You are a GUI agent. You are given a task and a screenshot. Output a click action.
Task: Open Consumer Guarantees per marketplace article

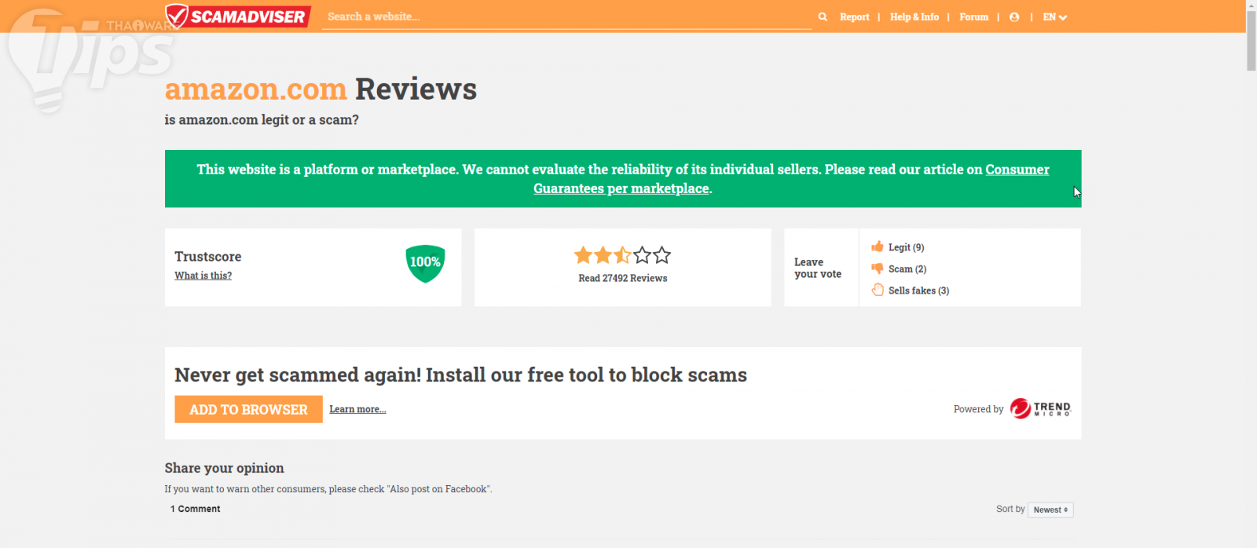(621, 188)
